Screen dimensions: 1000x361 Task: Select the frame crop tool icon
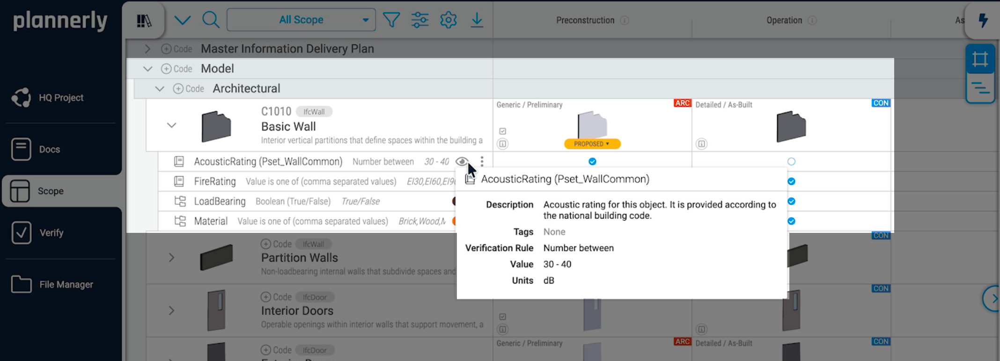[x=980, y=59]
